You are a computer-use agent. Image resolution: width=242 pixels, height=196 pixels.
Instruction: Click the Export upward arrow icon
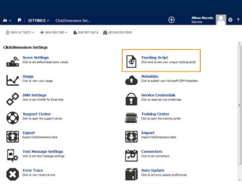13,137
